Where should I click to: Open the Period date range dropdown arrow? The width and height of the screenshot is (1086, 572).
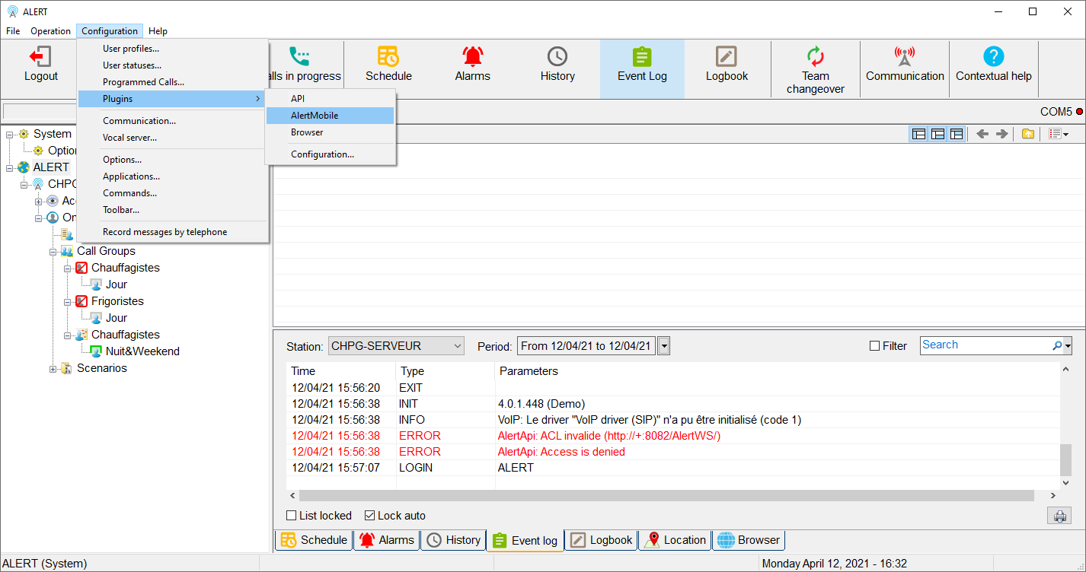click(663, 346)
